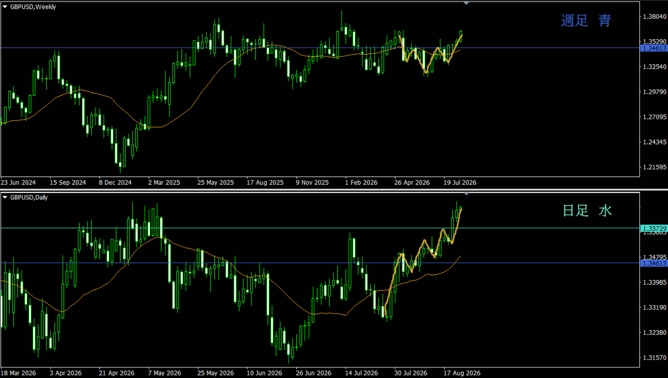Click the 17 Aug 2026 date label
Viewport: 668px width, 378px height.
(462, 373)
